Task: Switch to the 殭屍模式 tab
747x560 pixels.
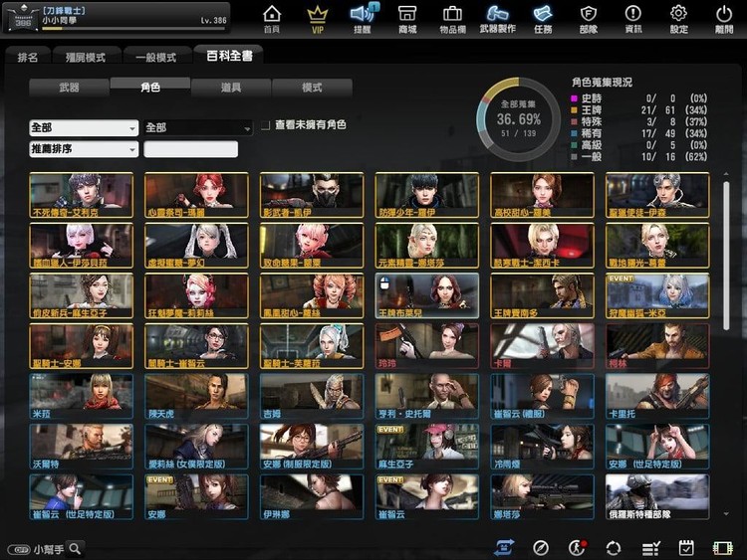Action: point(86,58)
